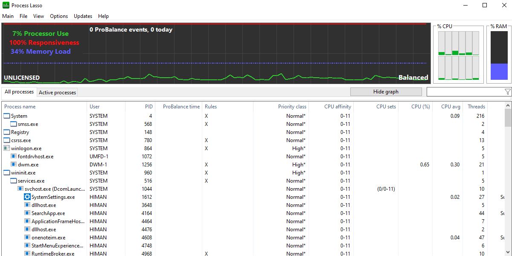Open the View menu
Screen dimensions: 512x256
click(38, 16)
